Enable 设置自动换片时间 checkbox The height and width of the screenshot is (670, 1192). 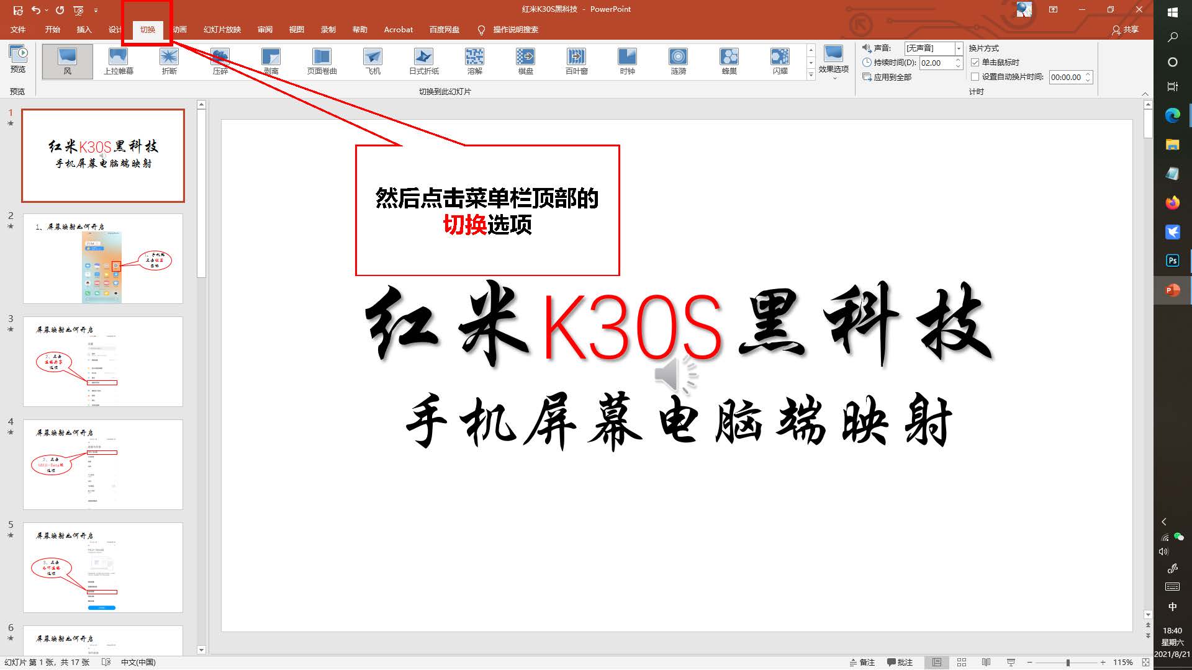pyautogui.click(x=975, y=77)
